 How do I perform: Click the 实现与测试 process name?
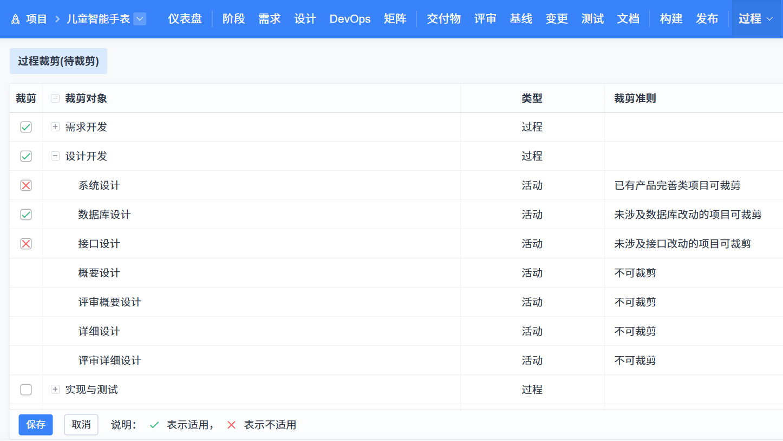pos(92,390)
